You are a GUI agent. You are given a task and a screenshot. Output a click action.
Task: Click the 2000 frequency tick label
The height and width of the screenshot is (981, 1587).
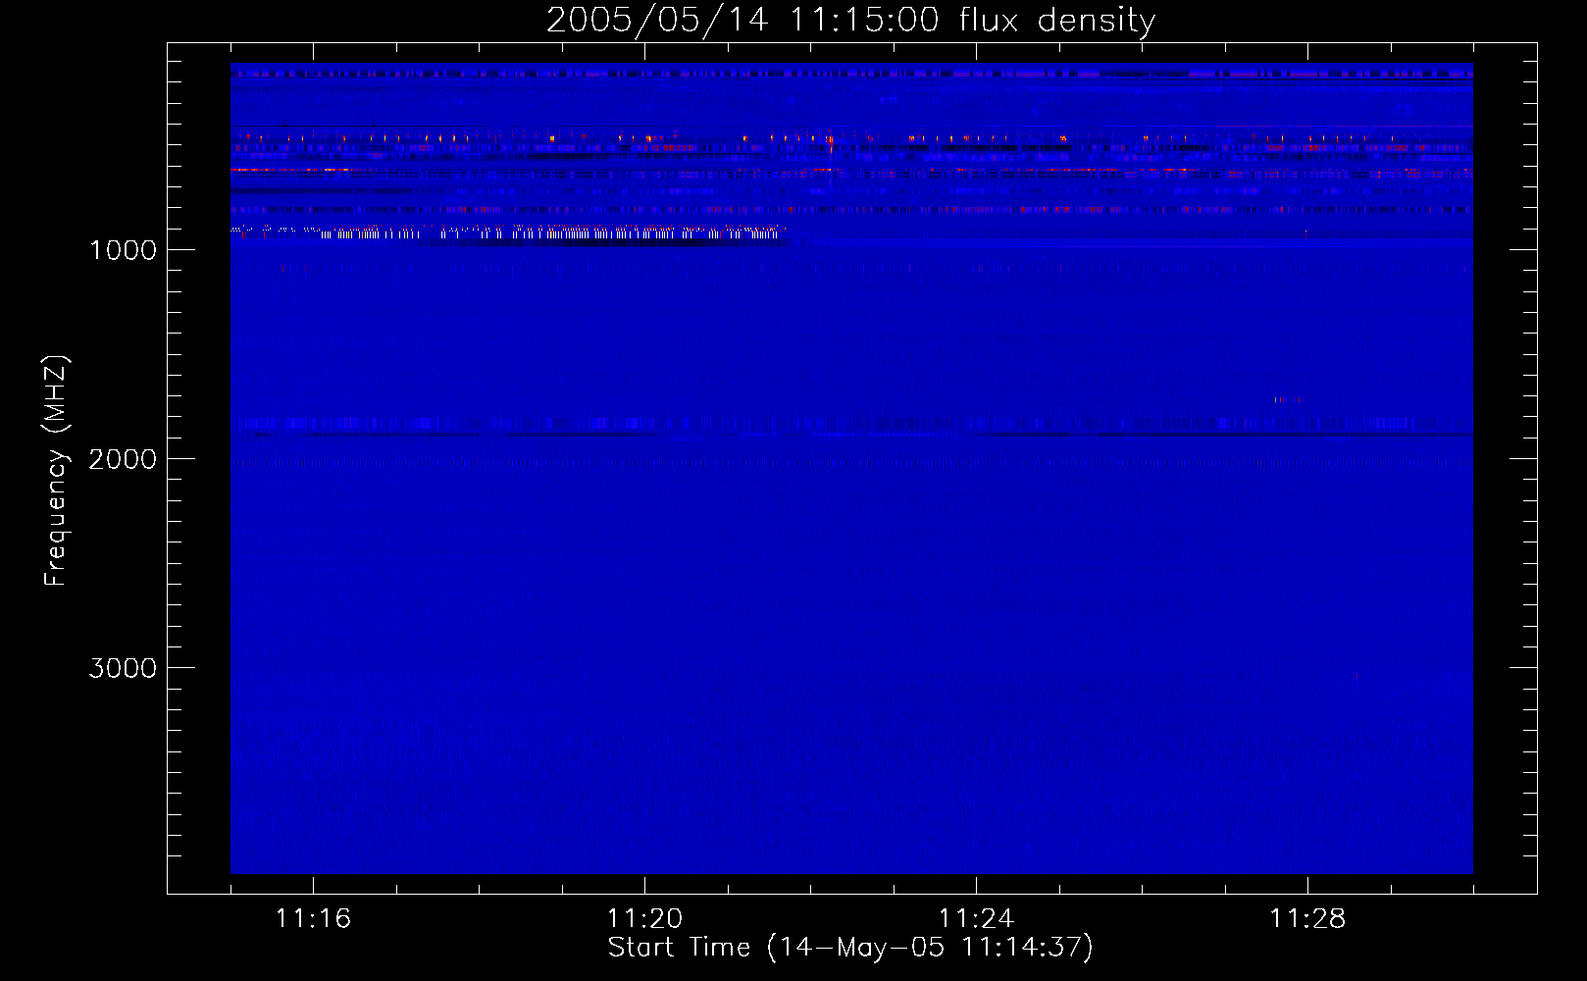click(x=124, y=459)
